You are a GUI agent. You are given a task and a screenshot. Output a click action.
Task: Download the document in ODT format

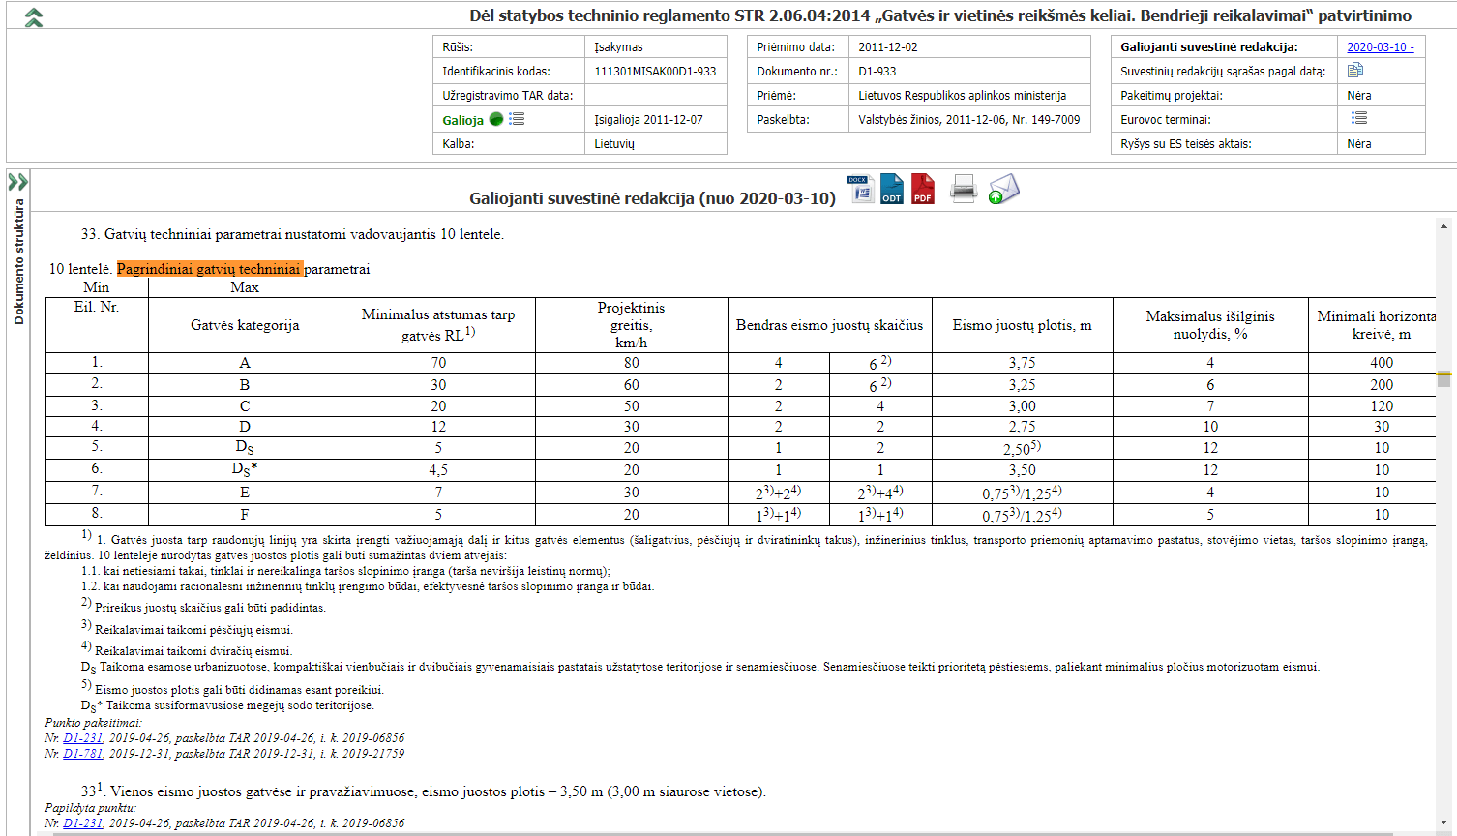(891, 189)
